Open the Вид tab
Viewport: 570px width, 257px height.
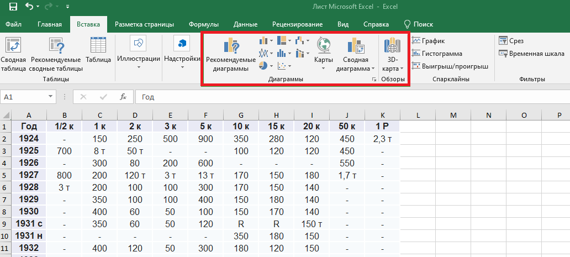click(x=343, y=24)
